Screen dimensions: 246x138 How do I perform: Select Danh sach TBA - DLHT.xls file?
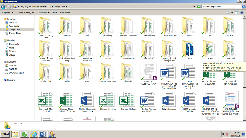coord(46,102)
